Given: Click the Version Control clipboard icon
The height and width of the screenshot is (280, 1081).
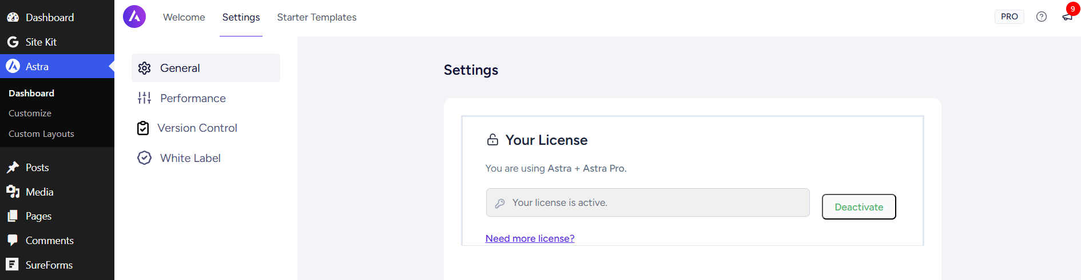Looking at the screenshot, I should tap(143, 128).
